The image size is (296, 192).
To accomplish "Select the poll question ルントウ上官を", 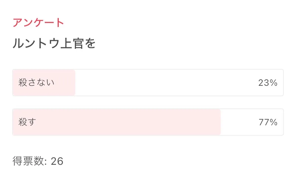I will pyautogui.click(x=54, y=44).
